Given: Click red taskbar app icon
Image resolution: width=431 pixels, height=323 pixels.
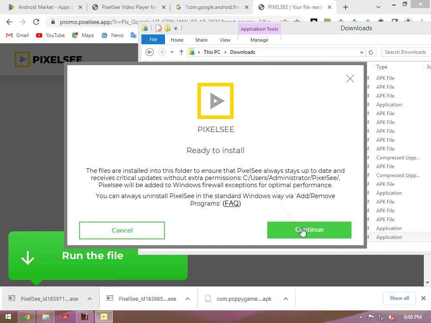Looking at the screenshot, I should point(65,317).
